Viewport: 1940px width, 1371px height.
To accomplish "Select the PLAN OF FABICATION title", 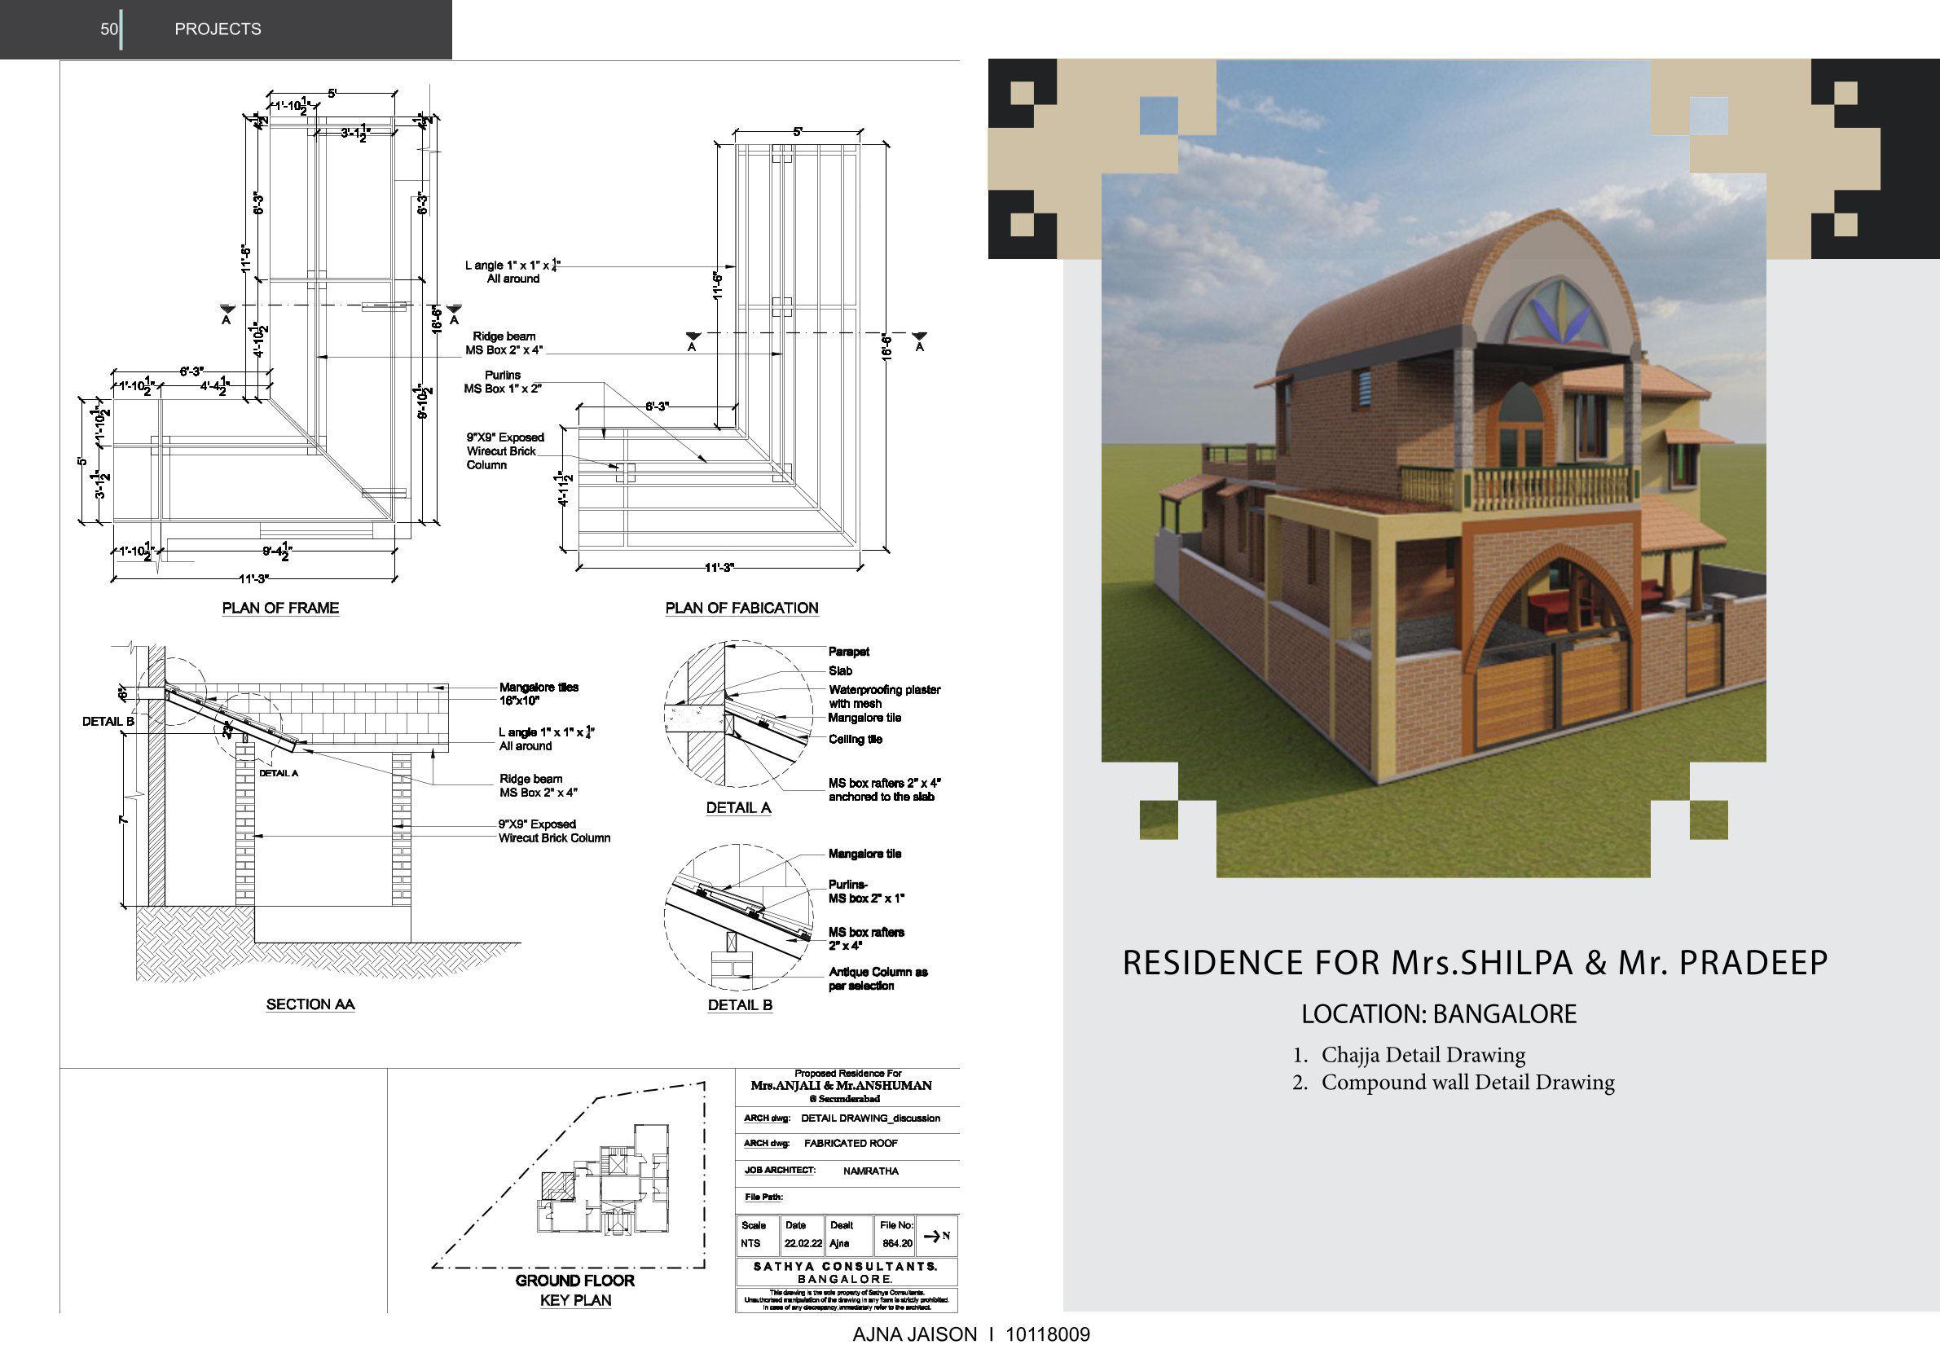I will [x=741, y=608].
